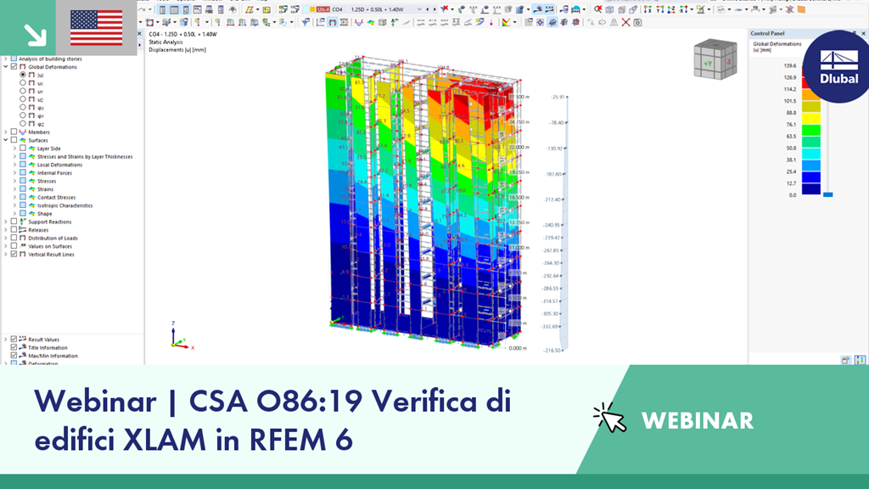Expand the Internal Forces subnode
This screenshot has width=869, height=489.
click(14, 173)
